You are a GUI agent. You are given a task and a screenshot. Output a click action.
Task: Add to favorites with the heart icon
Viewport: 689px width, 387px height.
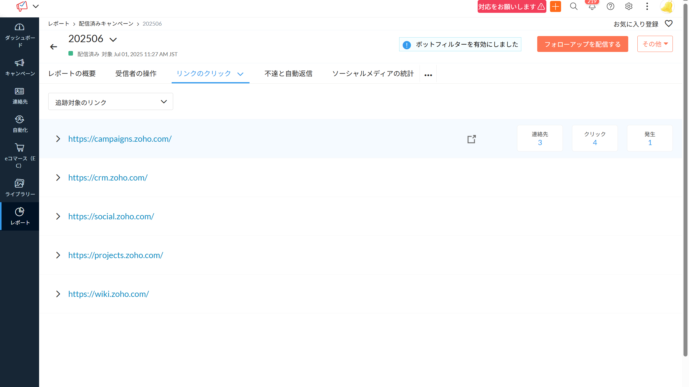[669, 24]
